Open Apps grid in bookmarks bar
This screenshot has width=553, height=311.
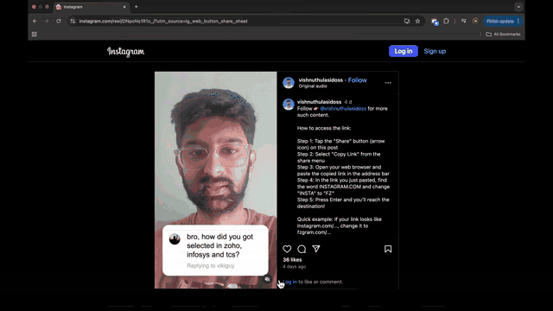click(35, 35)
